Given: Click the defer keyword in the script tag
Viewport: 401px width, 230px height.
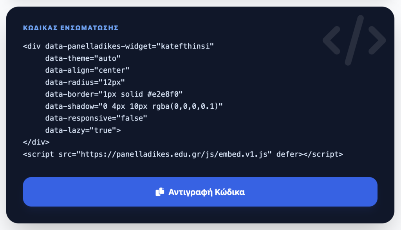Looking at the screenshot, I should pos(287,154).
